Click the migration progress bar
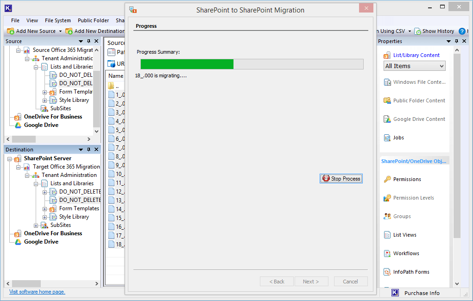 pos(250,64)
